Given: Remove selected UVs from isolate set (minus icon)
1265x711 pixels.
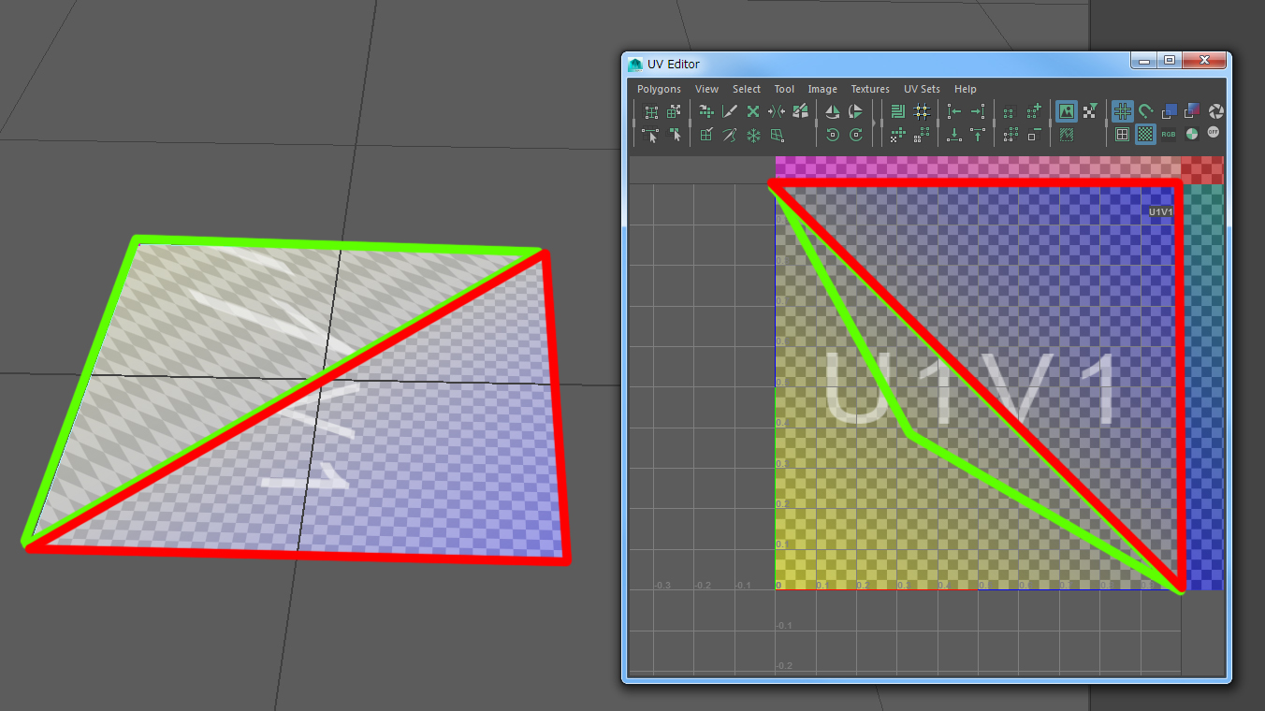Looking at the screenshot, I should pos(1034,135).
